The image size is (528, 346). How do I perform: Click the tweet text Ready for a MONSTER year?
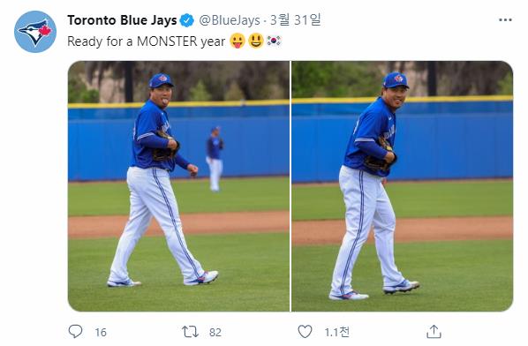(147, 41)
